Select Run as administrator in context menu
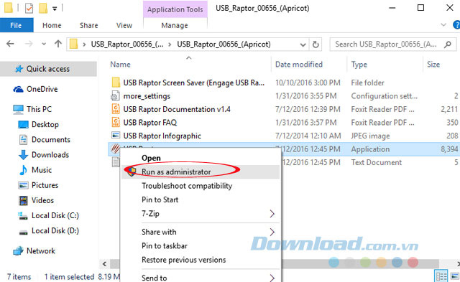 201,172
